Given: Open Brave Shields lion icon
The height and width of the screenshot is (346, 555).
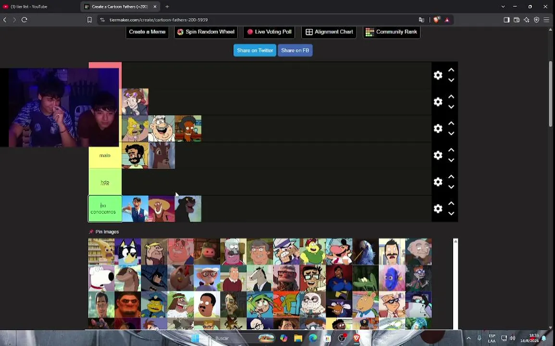Looking at the screenshot, I should [x=436, y=20].
